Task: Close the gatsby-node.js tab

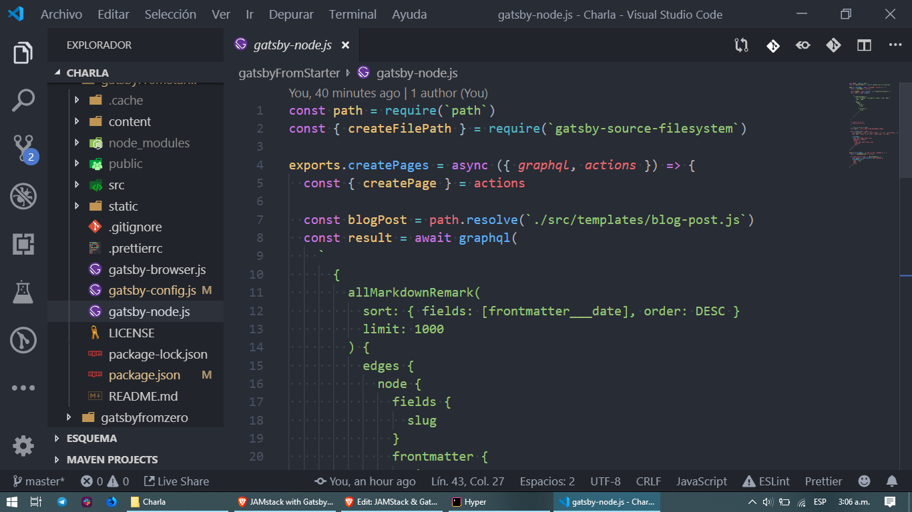Action: 345,45
